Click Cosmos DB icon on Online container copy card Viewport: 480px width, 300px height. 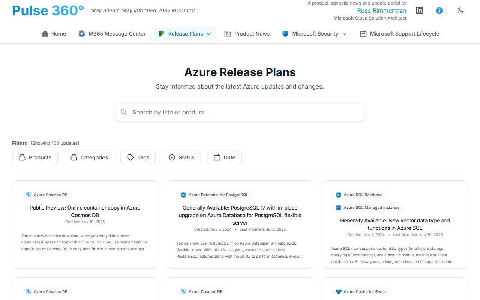pyautogui.click(x=28, y=195)
